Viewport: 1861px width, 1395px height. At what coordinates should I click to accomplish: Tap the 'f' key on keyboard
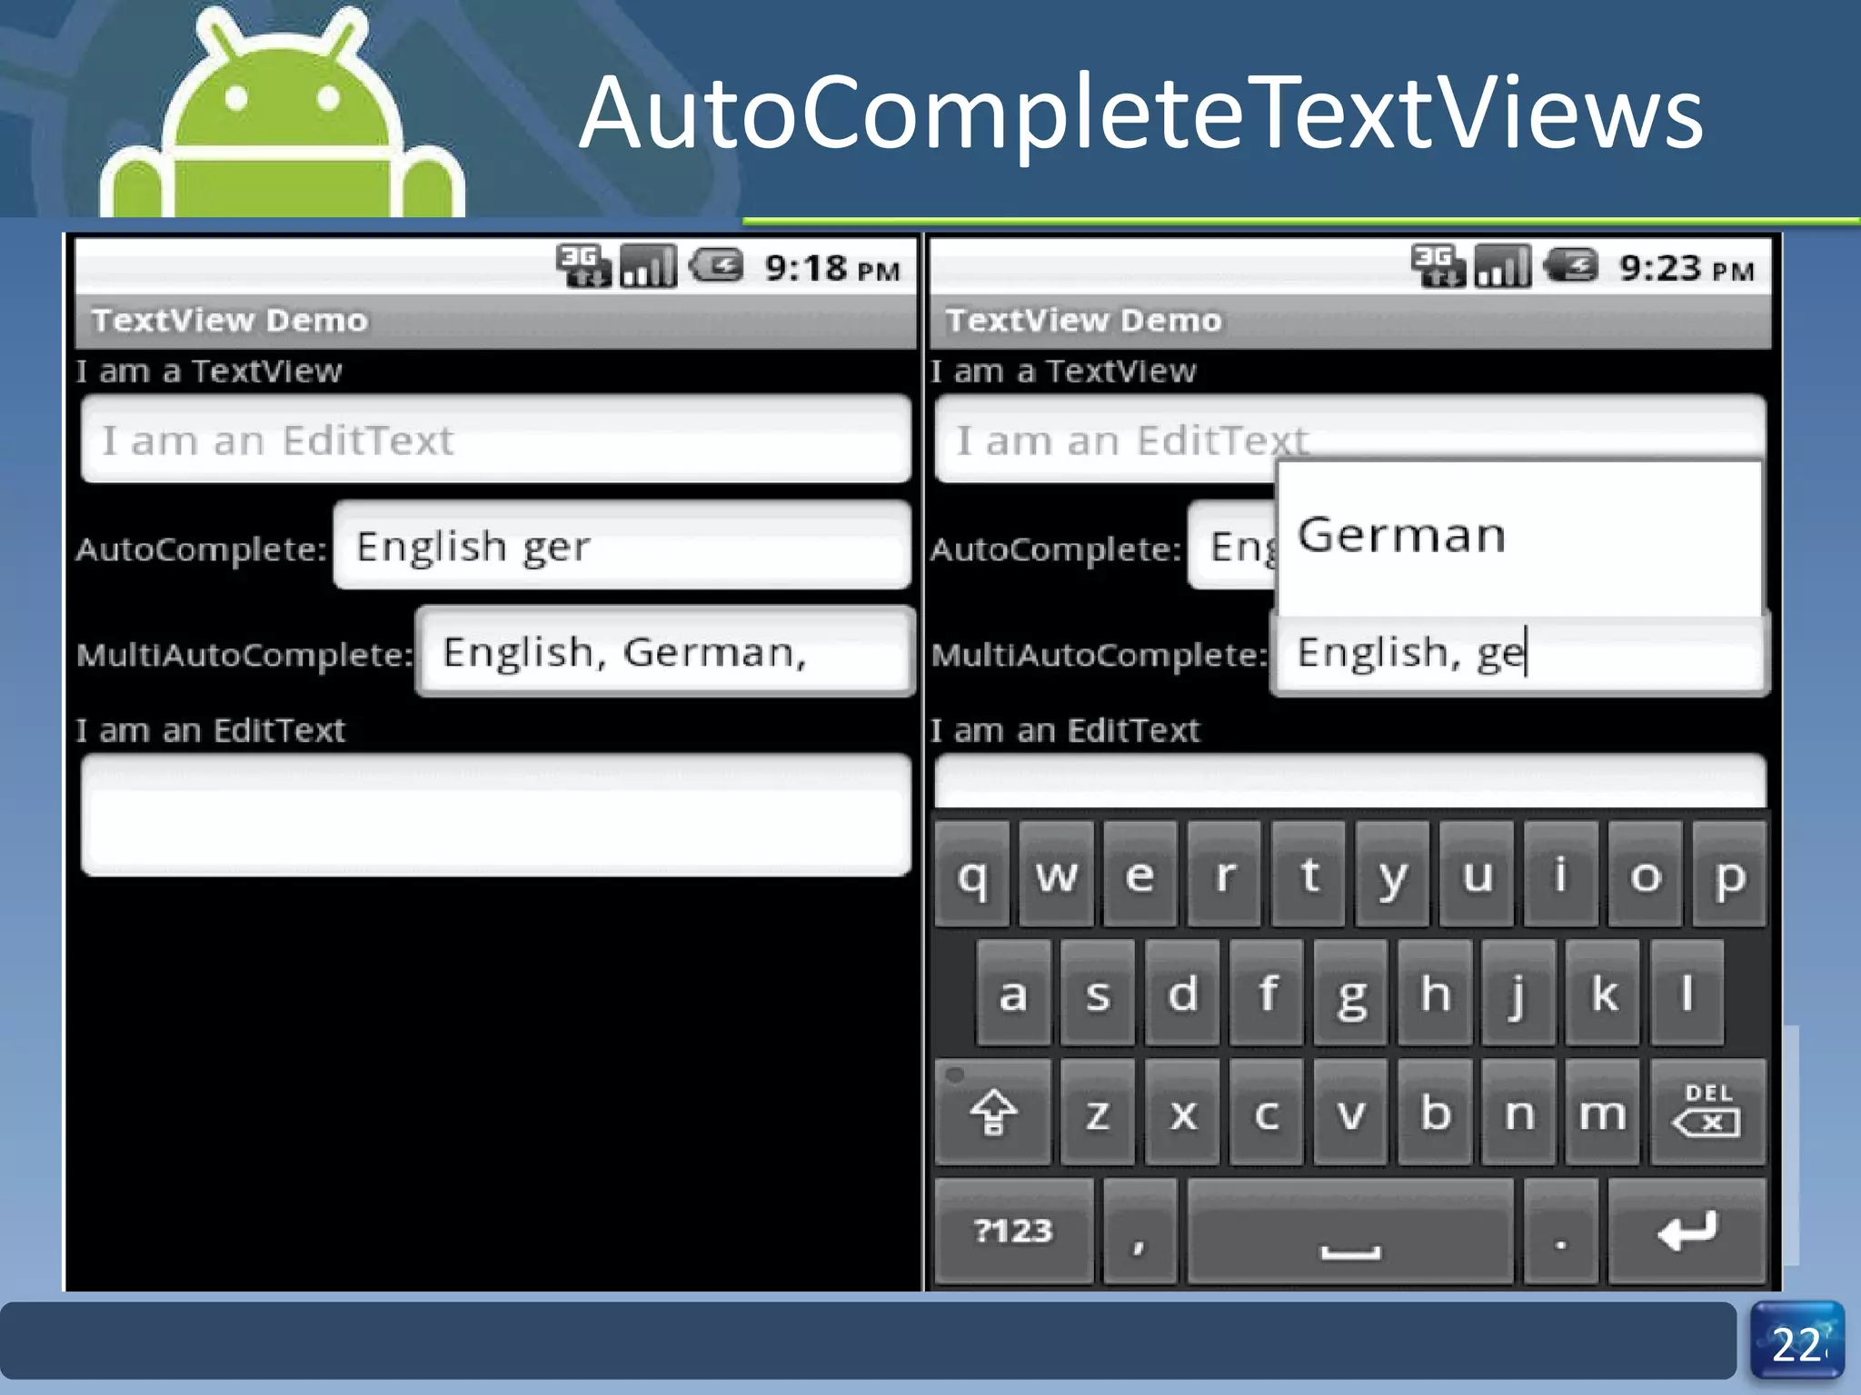pyautogui.click(x=1266, y=993)
